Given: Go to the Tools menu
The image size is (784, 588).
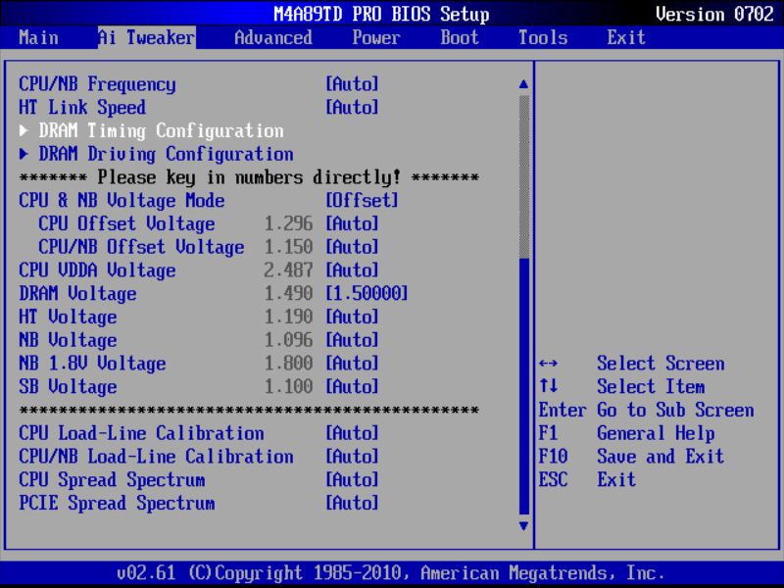Looking at the screenshot, I should click(x=542, y=37).
